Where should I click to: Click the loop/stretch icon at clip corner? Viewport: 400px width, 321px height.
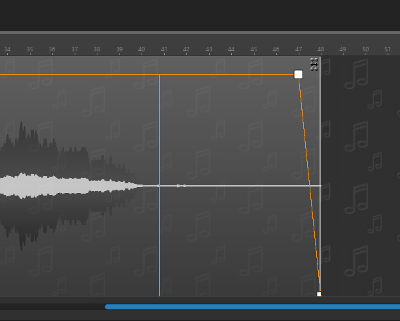(x=314, y=64)
